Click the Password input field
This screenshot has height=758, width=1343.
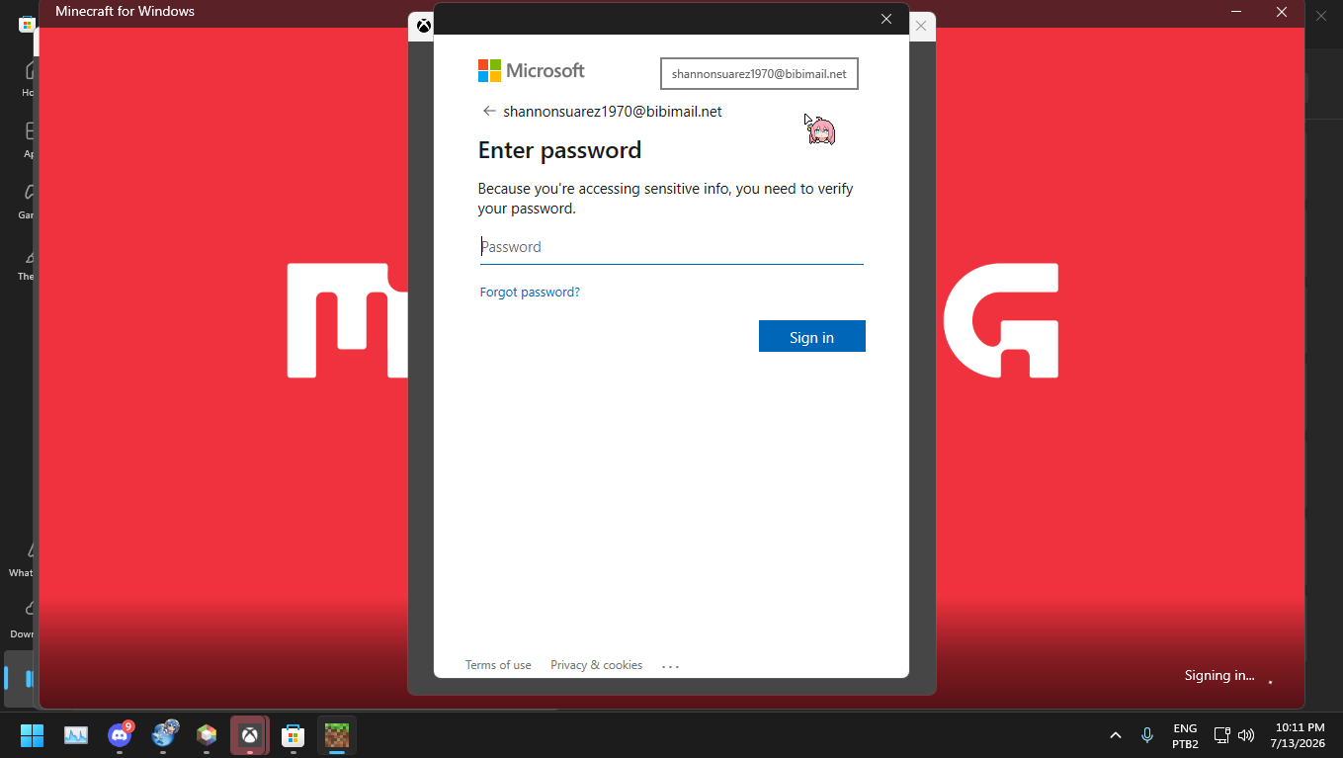tap(672, 247)
